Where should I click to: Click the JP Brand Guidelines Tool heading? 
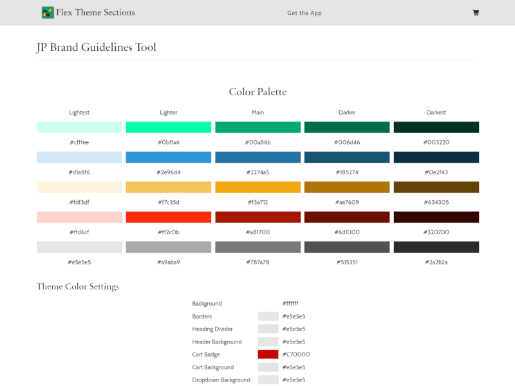point(97,48)
